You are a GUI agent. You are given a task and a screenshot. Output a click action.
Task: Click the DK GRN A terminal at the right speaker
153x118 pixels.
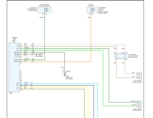[134, 101]
